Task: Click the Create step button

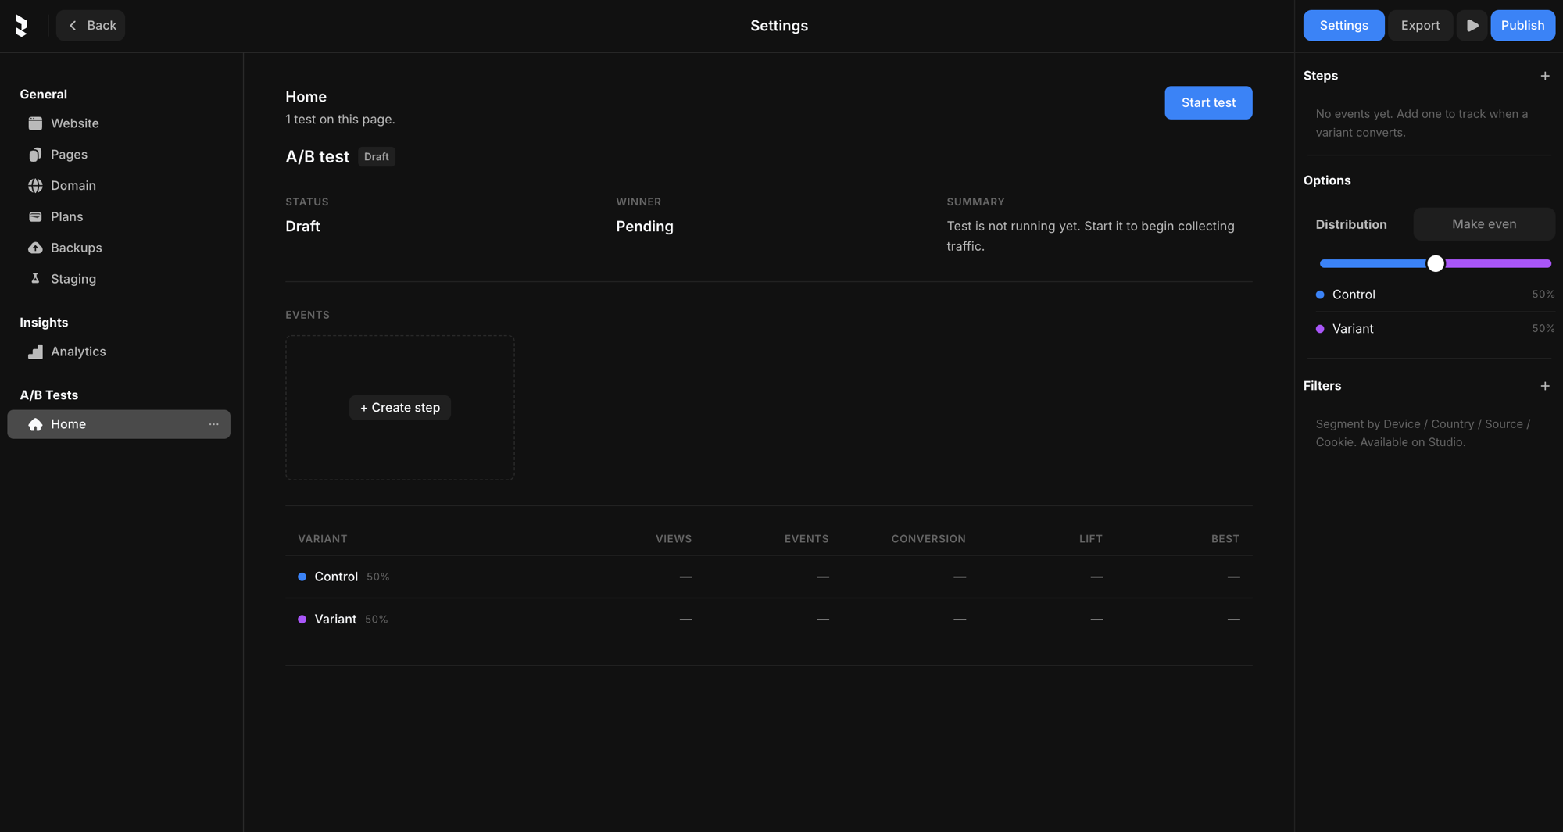Action: pos(400,408)
